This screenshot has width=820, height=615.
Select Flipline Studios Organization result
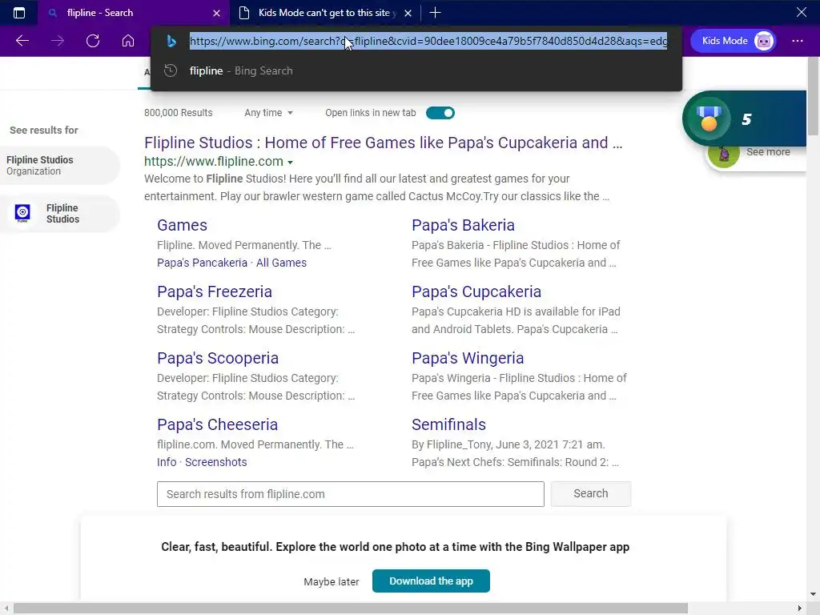(x=58, y=165)
